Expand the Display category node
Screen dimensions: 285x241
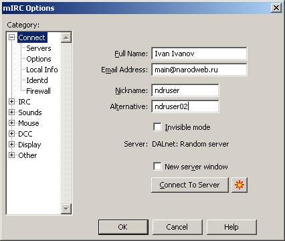pos(11,145)
